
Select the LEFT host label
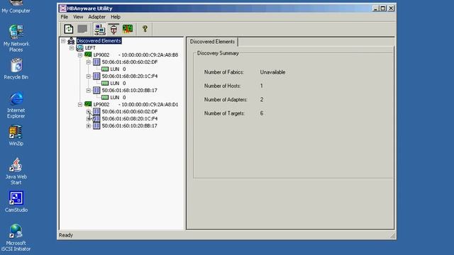tap(90, 47)
